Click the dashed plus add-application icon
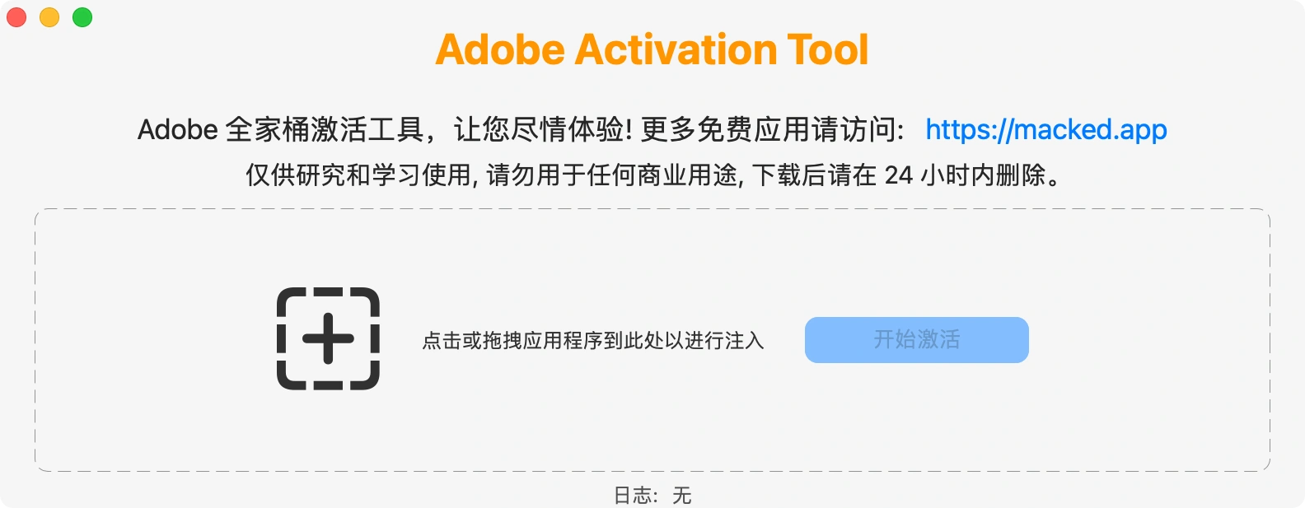 328,338
